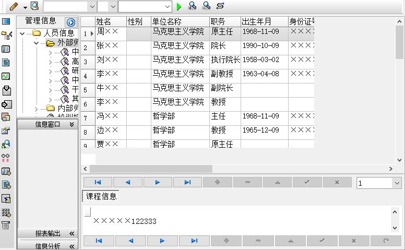
Task: Go to next record in upper navigator
Action: pos(158,182)
